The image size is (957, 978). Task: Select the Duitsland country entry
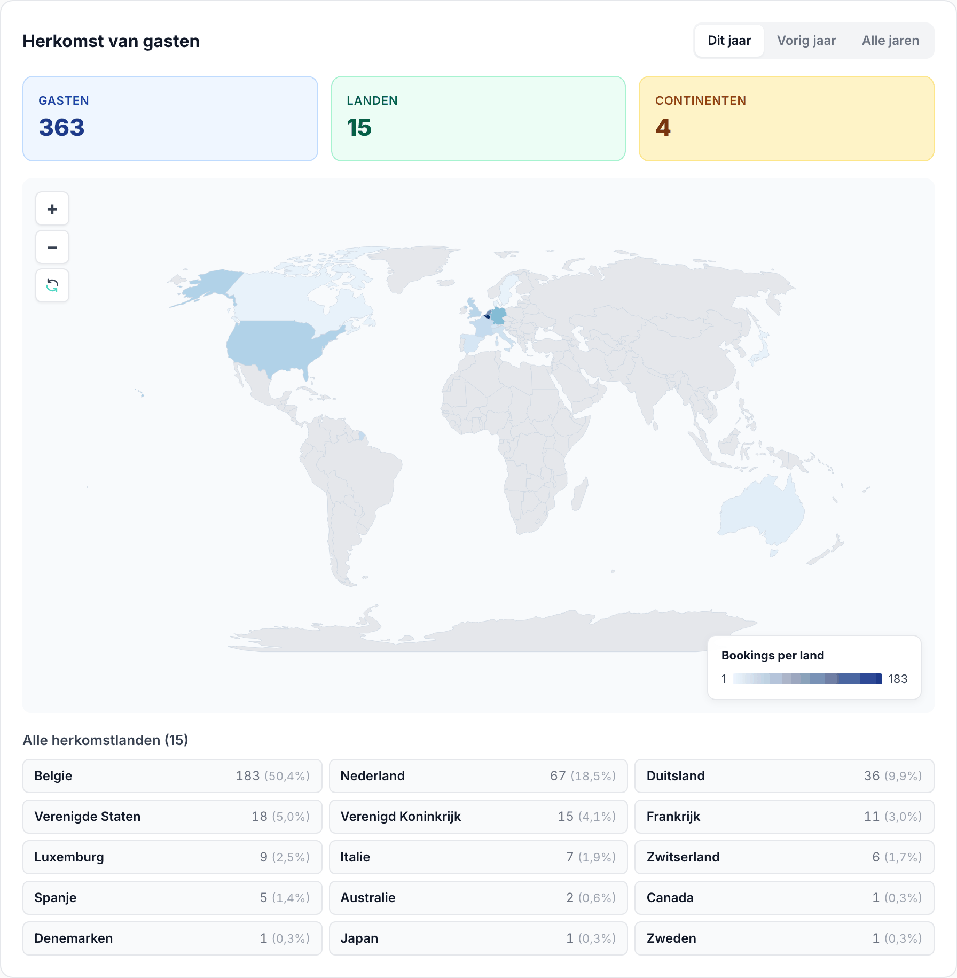[x=784, y=776]
